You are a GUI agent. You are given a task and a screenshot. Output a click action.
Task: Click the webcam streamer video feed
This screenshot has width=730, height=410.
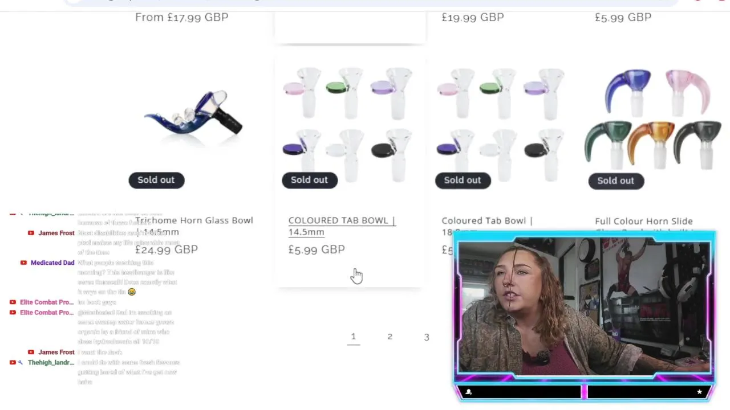pos(585,307)
